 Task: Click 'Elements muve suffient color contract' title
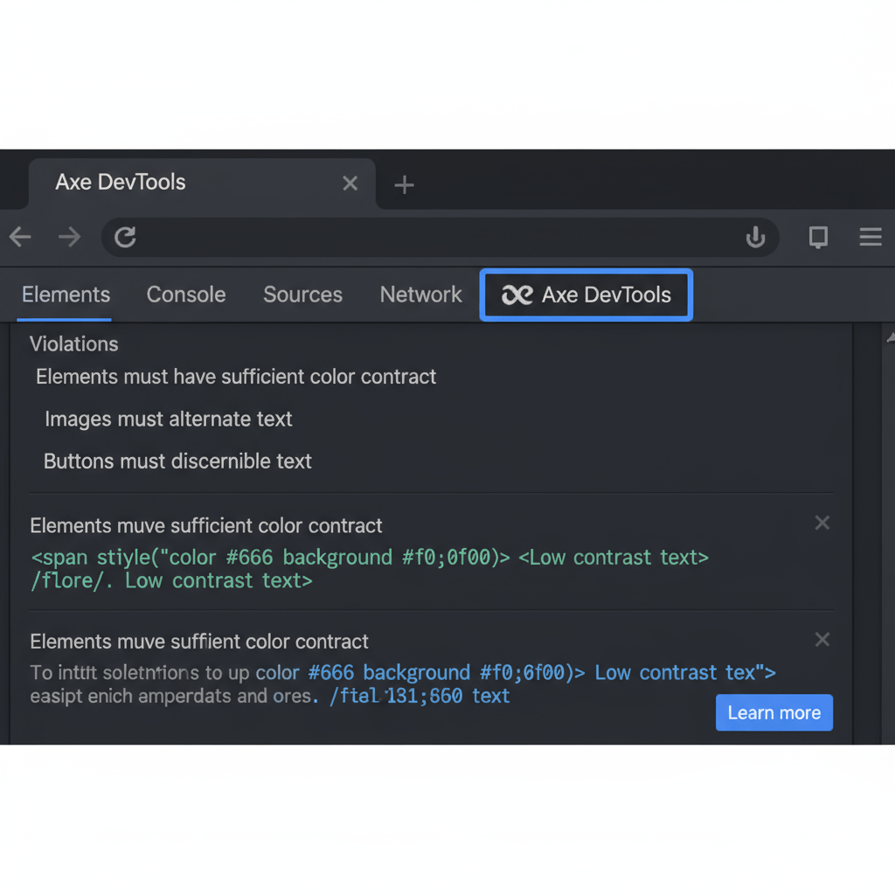[x=199, y=642]
